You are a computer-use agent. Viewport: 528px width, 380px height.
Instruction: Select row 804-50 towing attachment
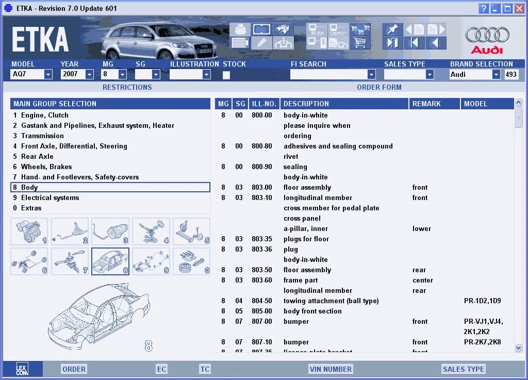365,301
